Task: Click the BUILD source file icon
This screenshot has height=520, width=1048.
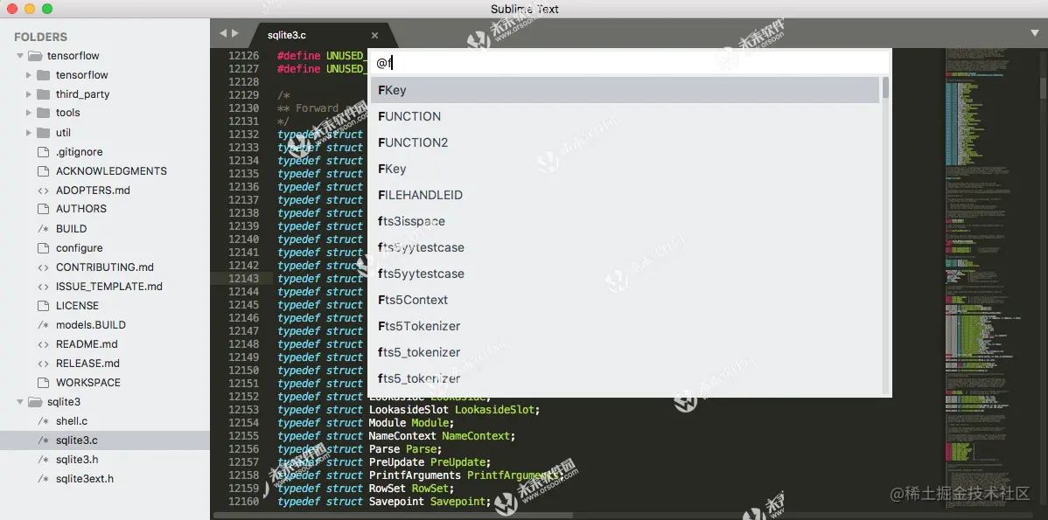Action: click(x=44, y=228)
